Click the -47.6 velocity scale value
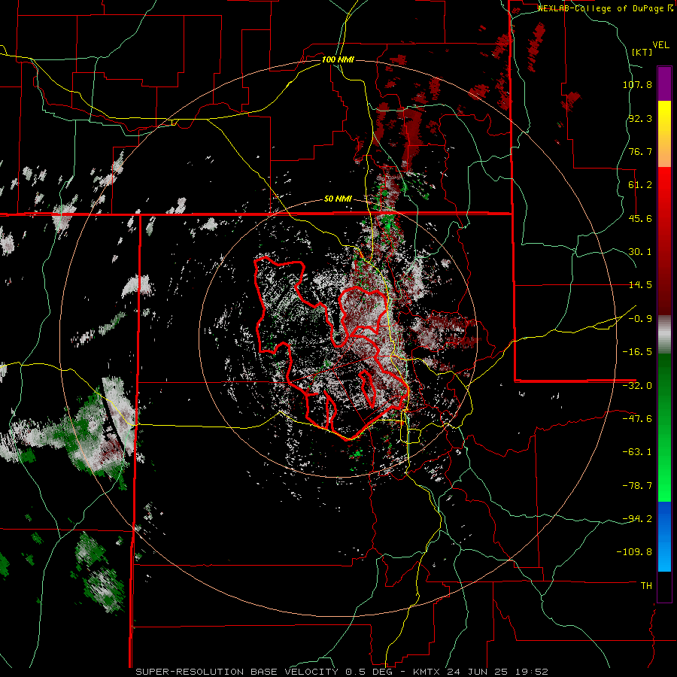The height and width of the screenshot is (677, 677). [x=637, y=419]
